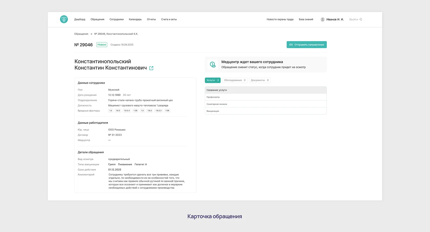This screenshot has height=232, width=430.
Task: Click the link icon inside Отправить направление button
Action: 291,44
